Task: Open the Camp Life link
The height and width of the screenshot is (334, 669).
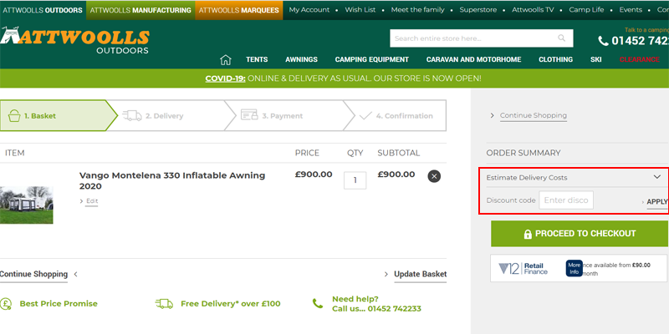Action: point(586,10)
